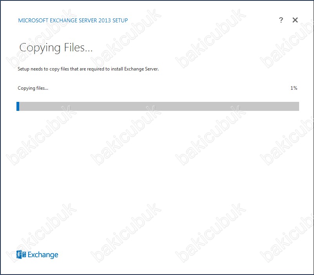The height and width of the screenshot is (275, 314).
Task: Click the 'Copying files...' status label
Action: (33, 88)
